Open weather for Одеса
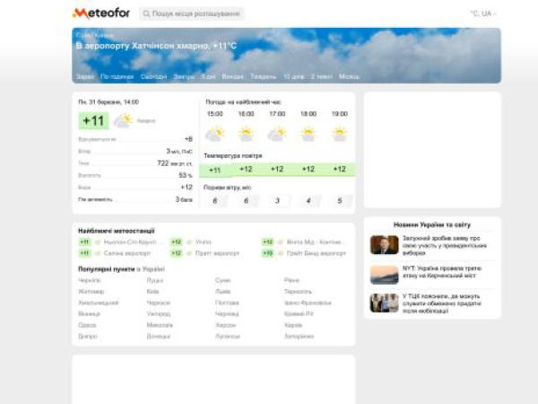Image resolution: width=538 pixels, height=404 pixels. pos(87,325)
